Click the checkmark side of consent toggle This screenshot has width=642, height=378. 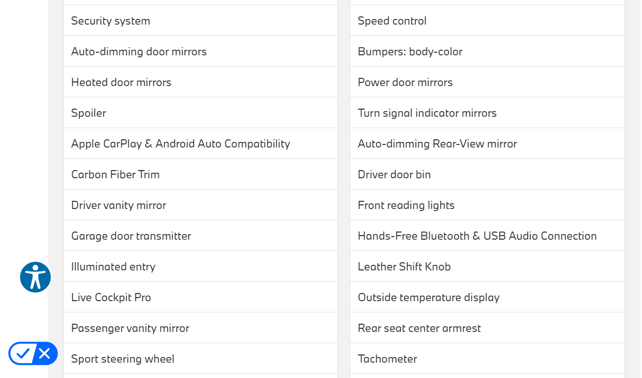click(x=22, y=353)
